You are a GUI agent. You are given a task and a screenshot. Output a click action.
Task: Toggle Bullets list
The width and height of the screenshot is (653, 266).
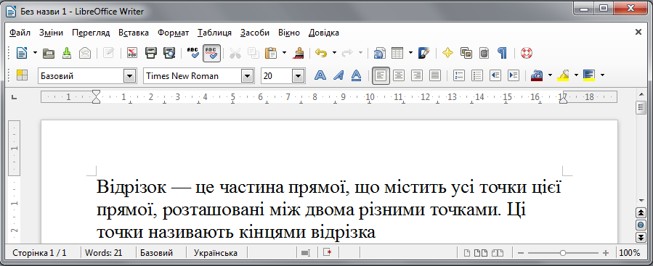pos(476,75)
